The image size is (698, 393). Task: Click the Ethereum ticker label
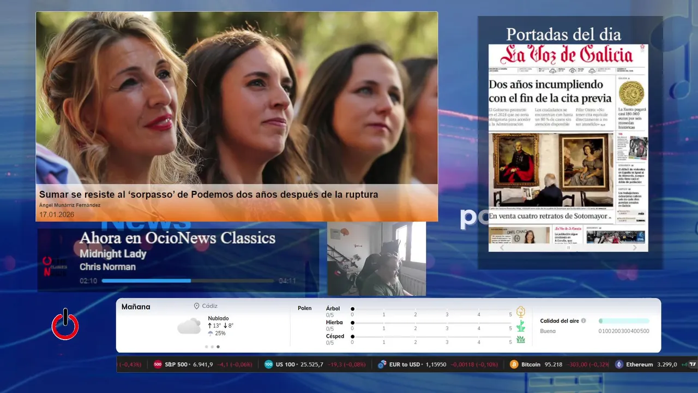pyautogui.click(x=640, y=364)
